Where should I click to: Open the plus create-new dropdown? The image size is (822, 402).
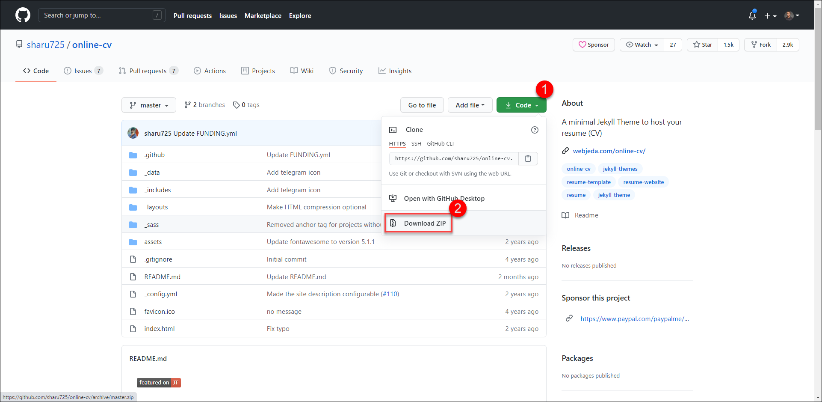click(x=770, y=16)
